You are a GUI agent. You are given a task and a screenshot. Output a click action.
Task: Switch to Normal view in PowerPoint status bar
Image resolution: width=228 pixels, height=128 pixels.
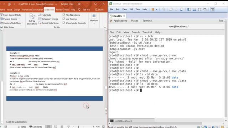click(48, 127)
